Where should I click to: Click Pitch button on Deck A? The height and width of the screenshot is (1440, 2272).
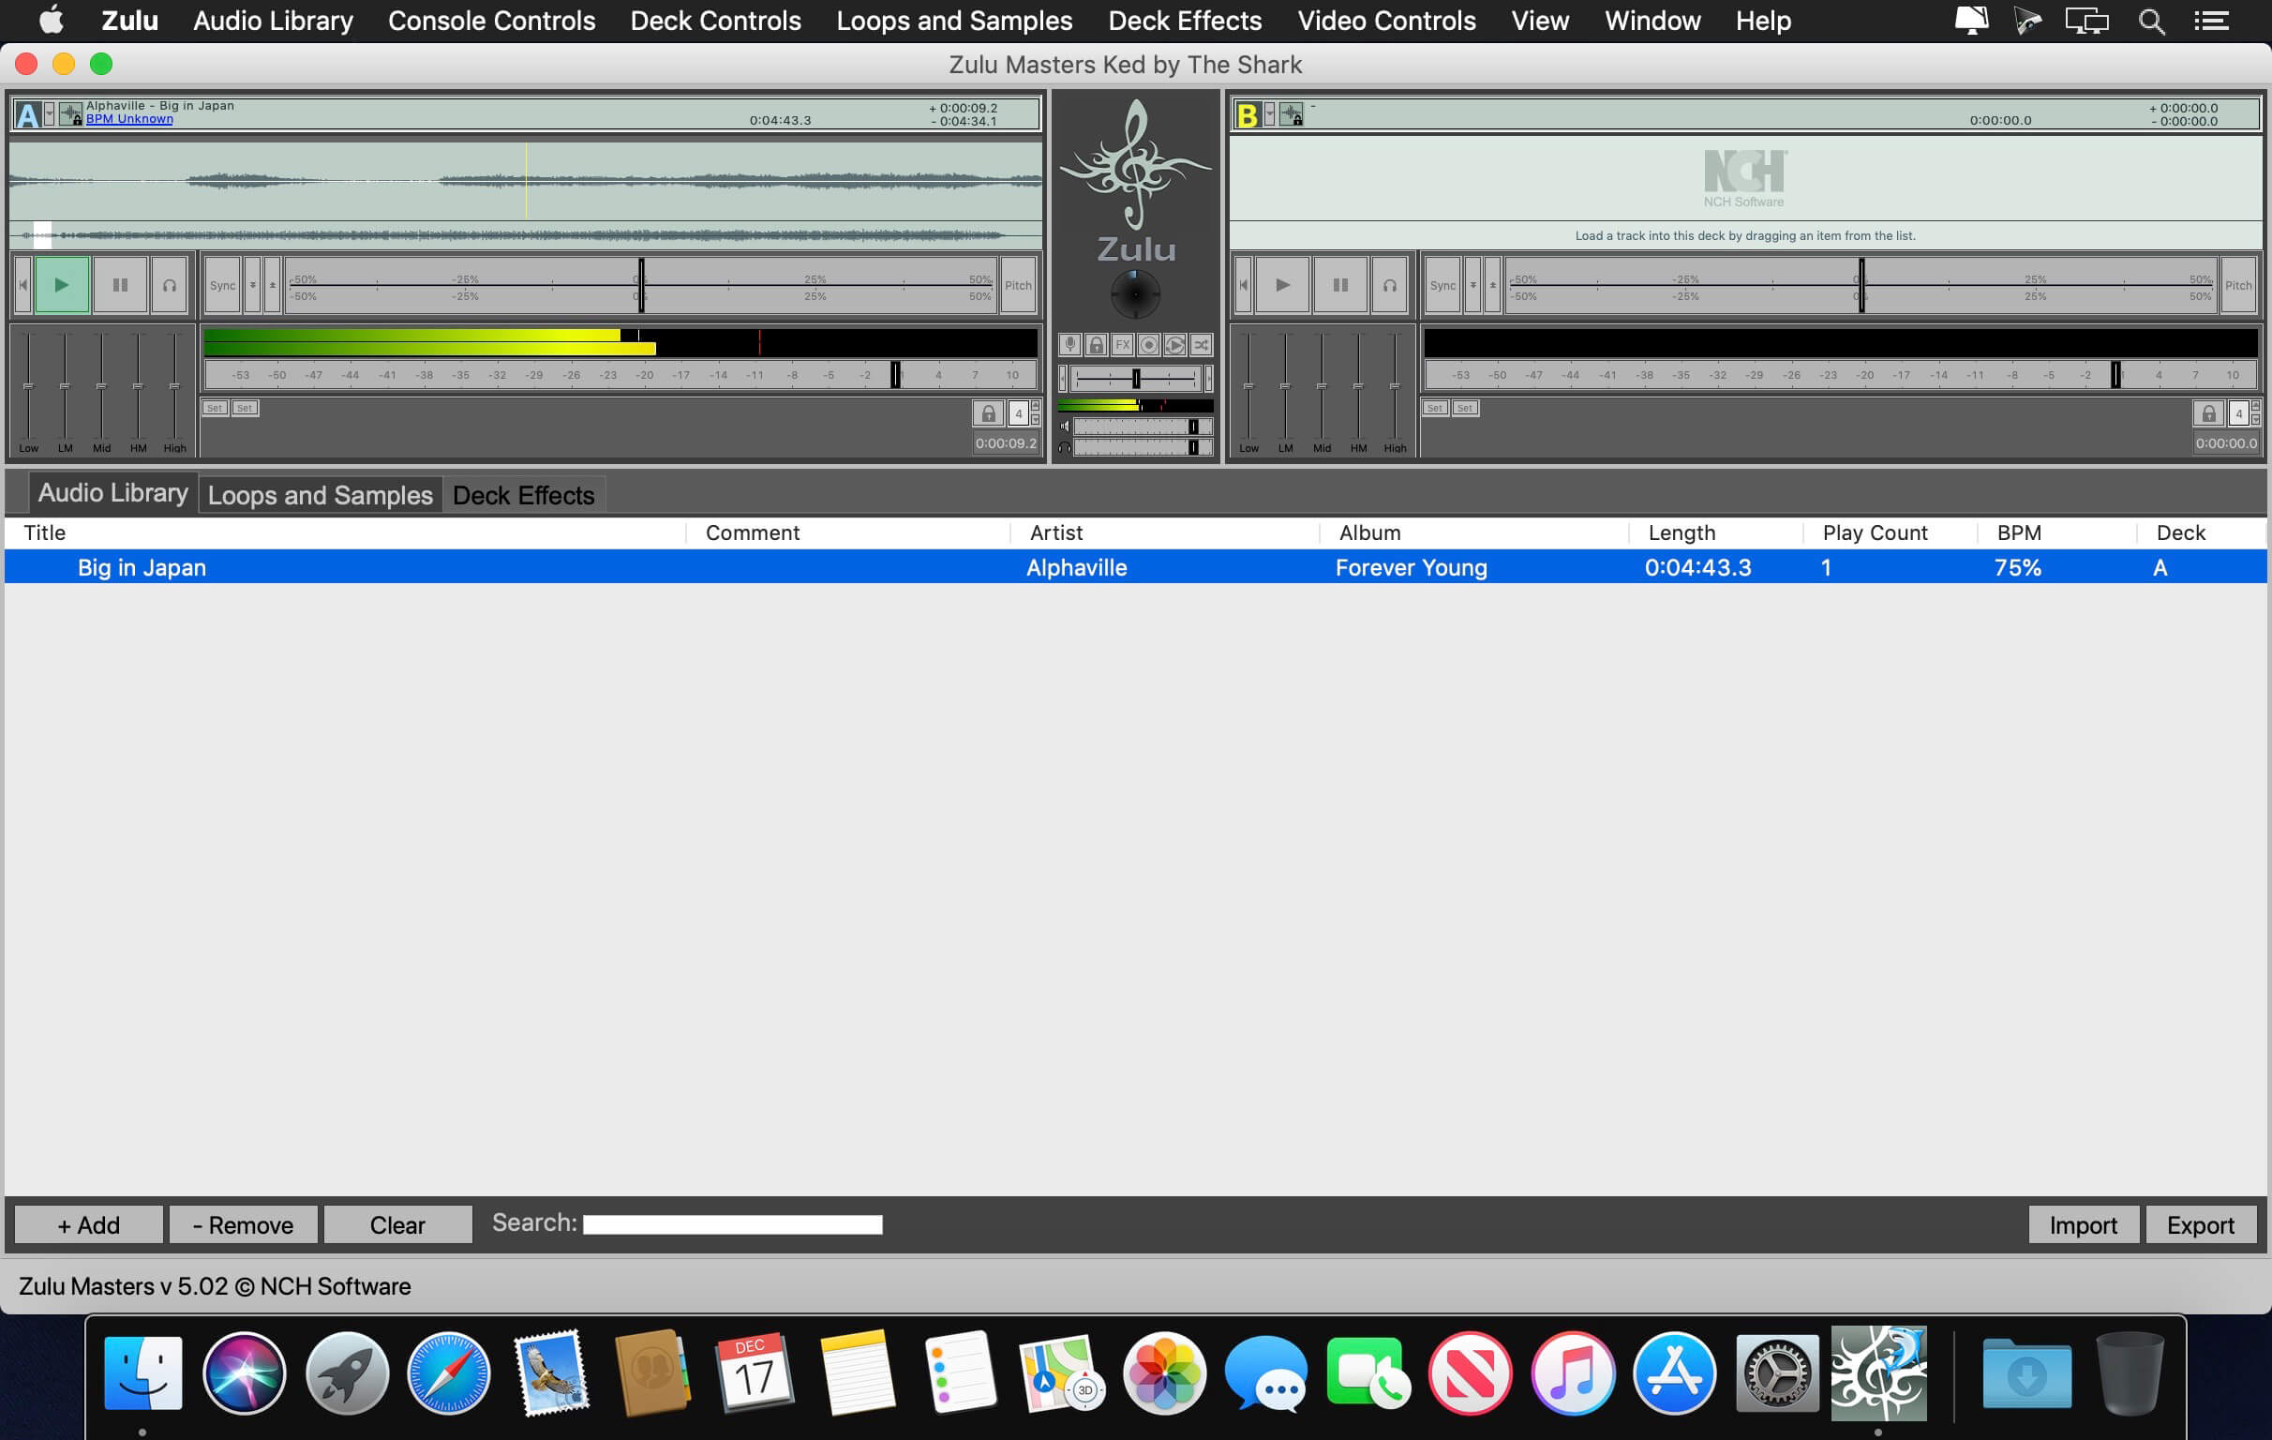1018,285
